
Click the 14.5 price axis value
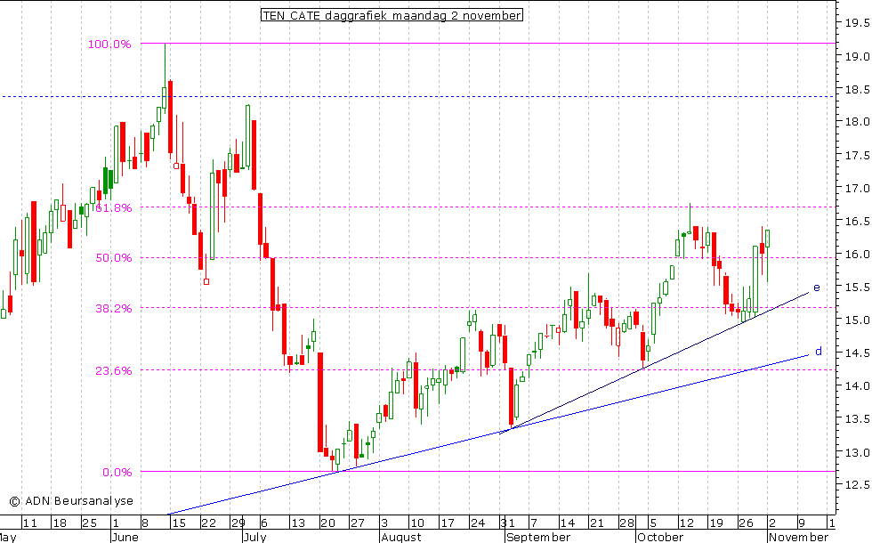pos(857,353)
